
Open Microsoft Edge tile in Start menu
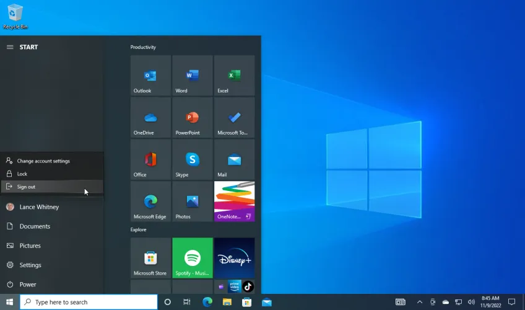(150, 201)
